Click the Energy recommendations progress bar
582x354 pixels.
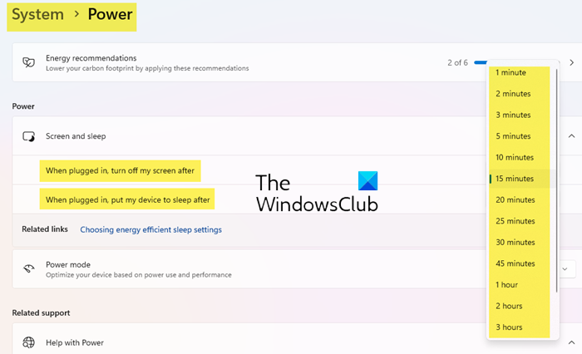point(481,62)
